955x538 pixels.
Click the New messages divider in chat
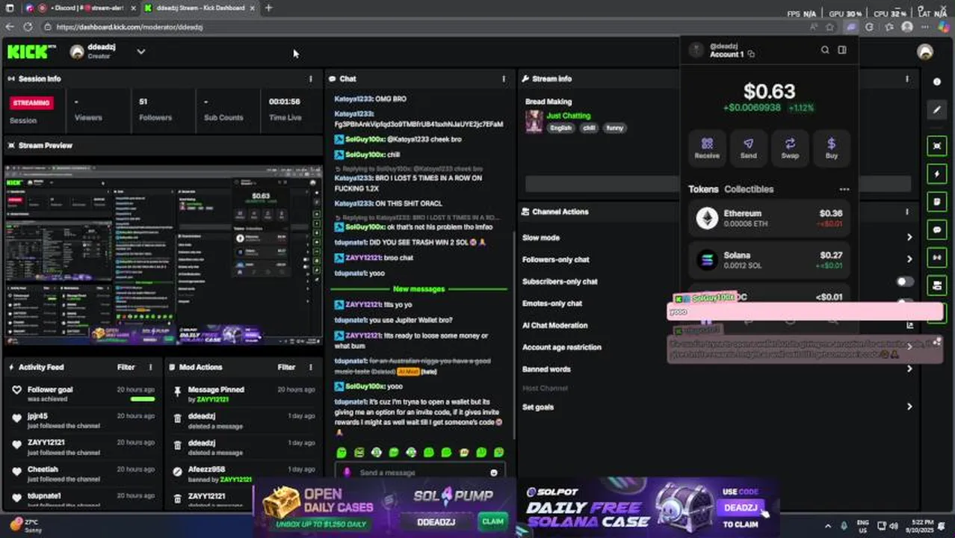pos(418,289)
